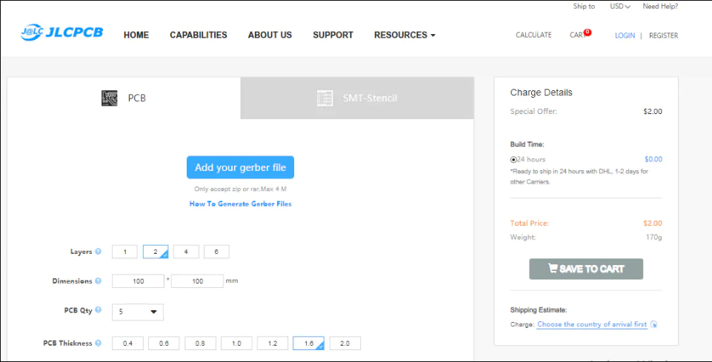Choose 0.6 PCB thickness
Image resolution: width=712 pixels, height=362 pixels.
tap(164, 343)
